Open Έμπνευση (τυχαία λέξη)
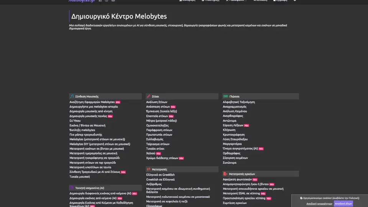The height and width of the screenshot is (207, 368). [x=161, y=112]
